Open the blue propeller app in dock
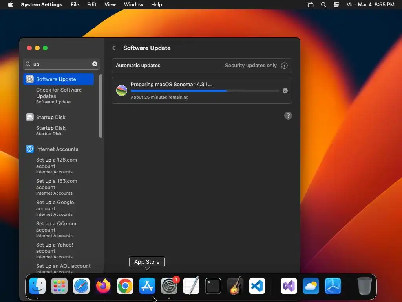This screenshot has width=402, height=302. 333,285
